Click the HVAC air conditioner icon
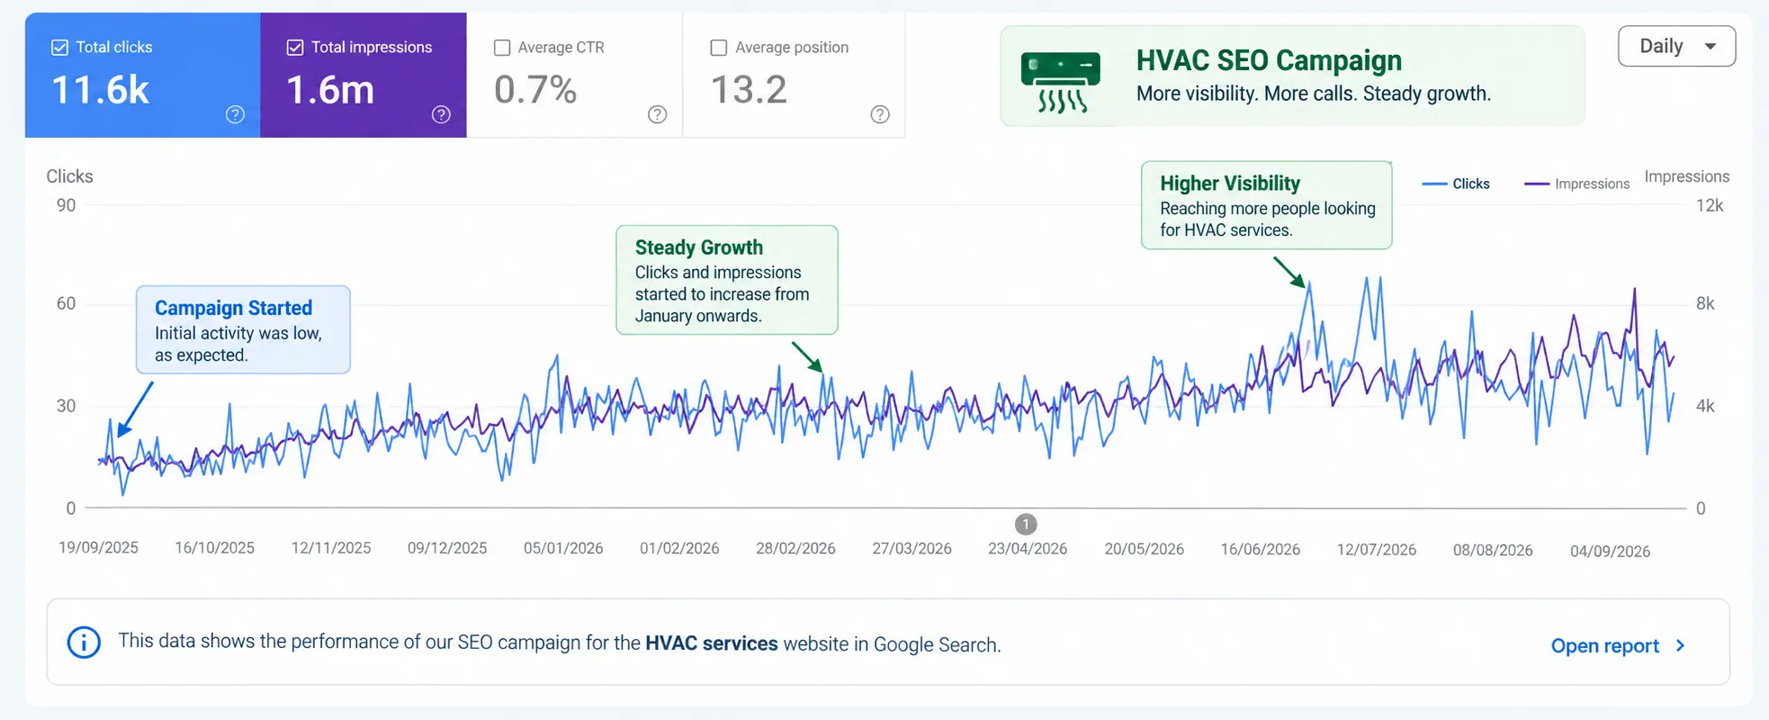This screenshot has width=1769, height=720. 1061,82
